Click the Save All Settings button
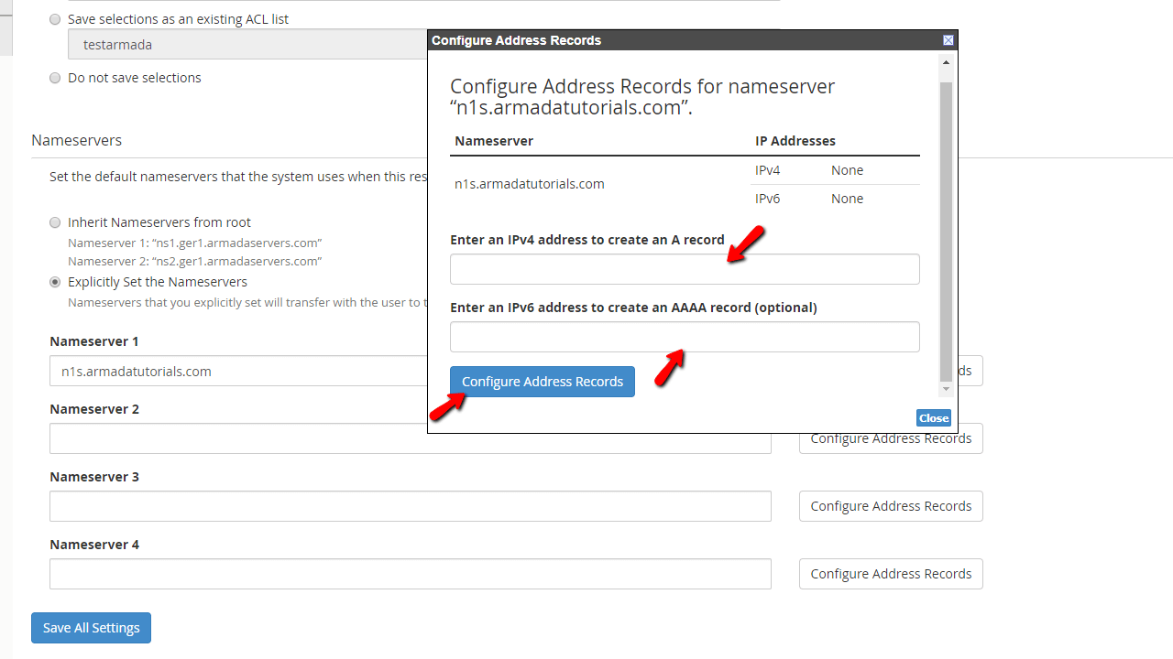 tap(91, 628)
